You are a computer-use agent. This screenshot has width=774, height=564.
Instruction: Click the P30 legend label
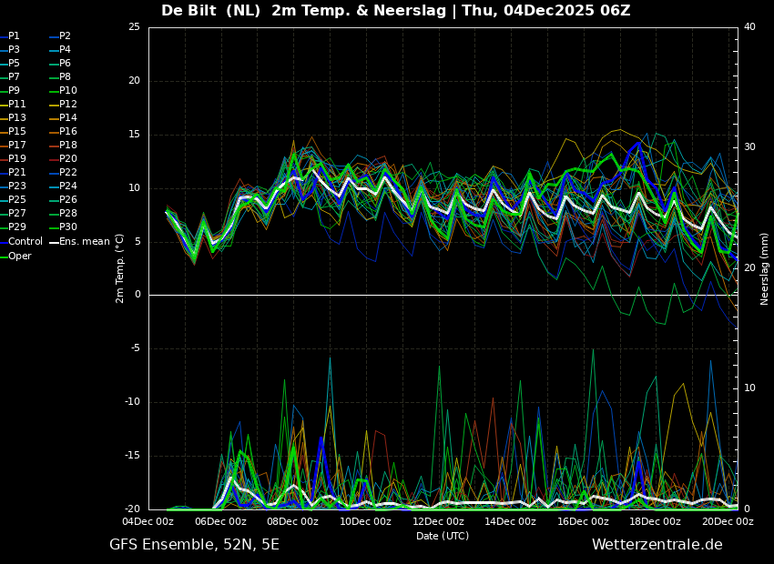pyautogui.click(x=68, y=227)
